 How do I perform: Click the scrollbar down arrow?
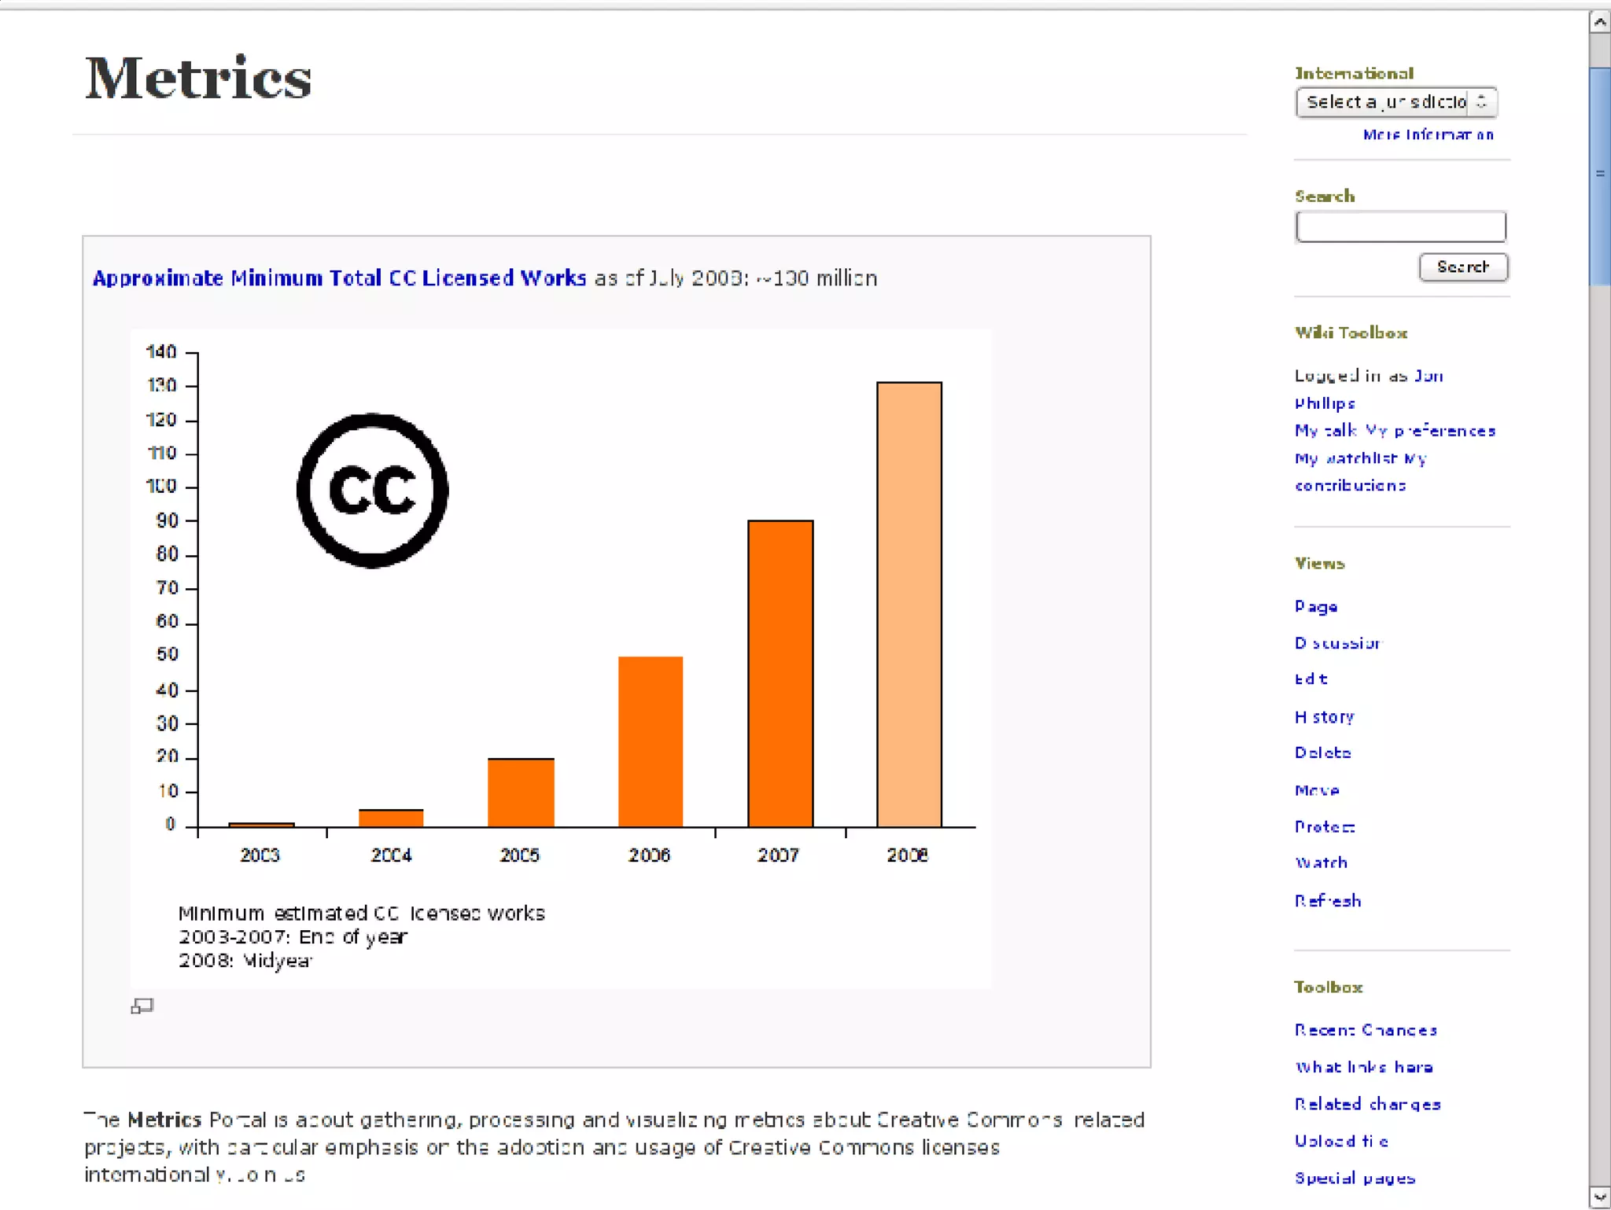(1599, 1197)
